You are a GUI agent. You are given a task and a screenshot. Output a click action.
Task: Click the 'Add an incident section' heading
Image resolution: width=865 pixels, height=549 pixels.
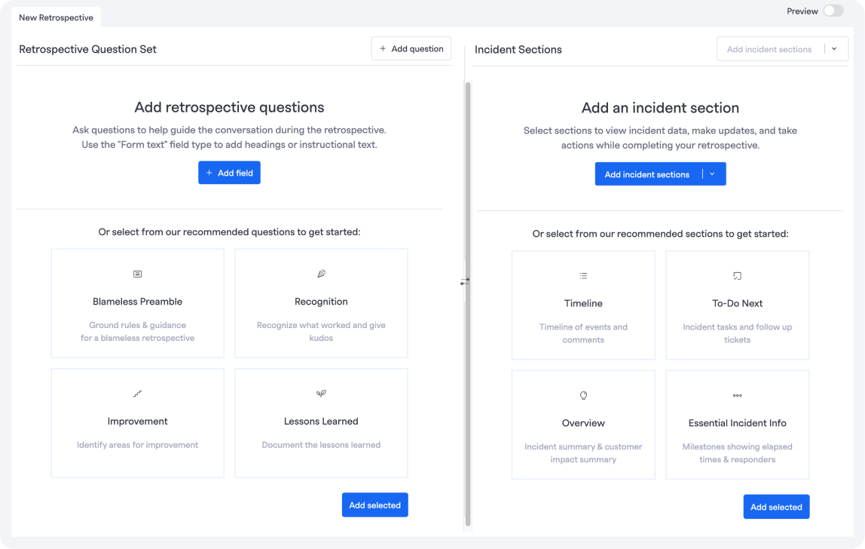tap(660, 108)
